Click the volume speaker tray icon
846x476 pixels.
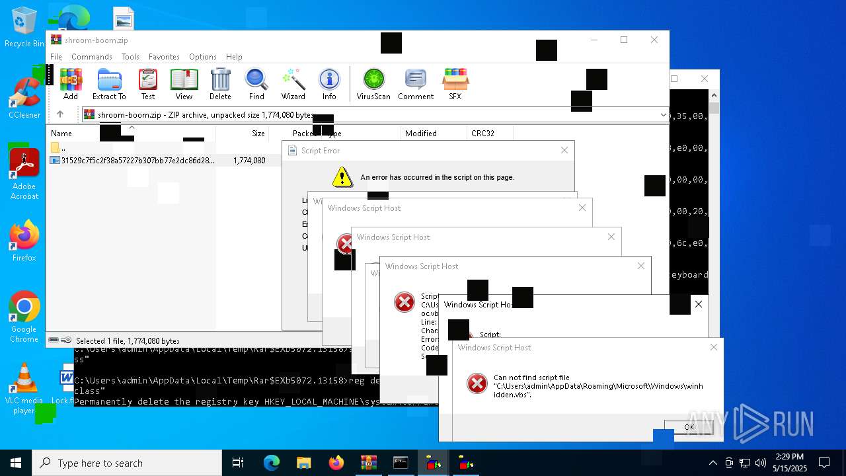coord(761,463)
